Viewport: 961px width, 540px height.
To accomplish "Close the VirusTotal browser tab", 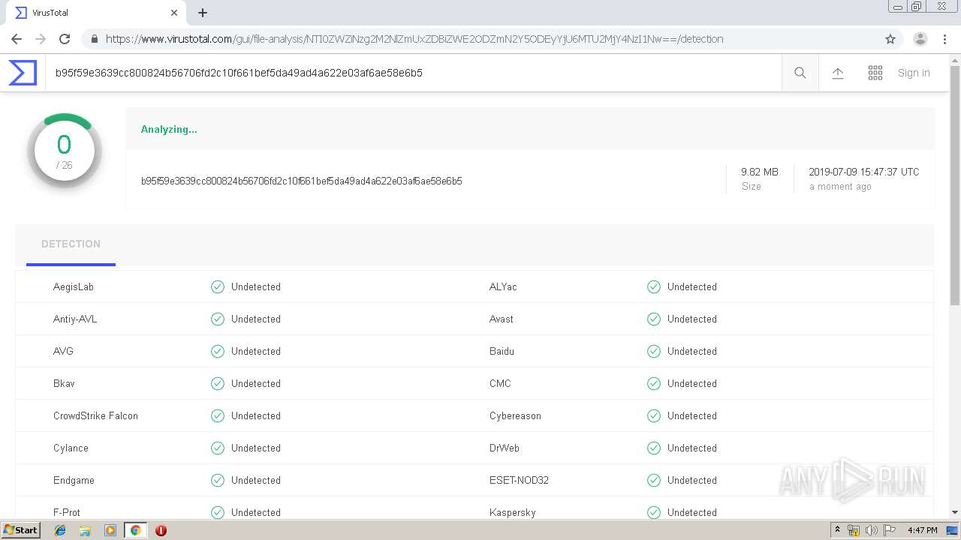I will [174, 13].
